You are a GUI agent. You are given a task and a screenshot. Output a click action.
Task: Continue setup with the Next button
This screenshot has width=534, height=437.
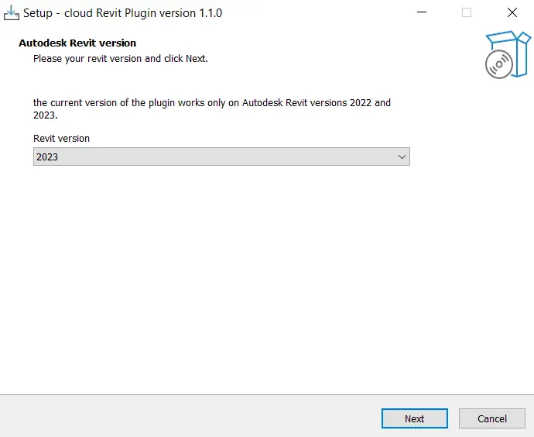pos(415,418)
